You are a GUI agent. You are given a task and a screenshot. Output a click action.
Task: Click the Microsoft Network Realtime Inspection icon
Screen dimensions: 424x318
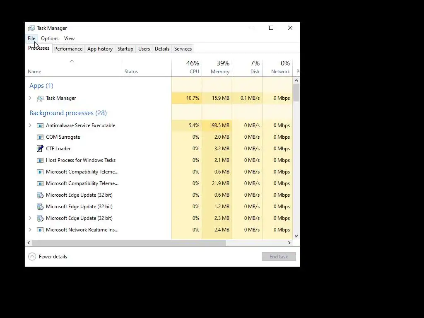40,230
